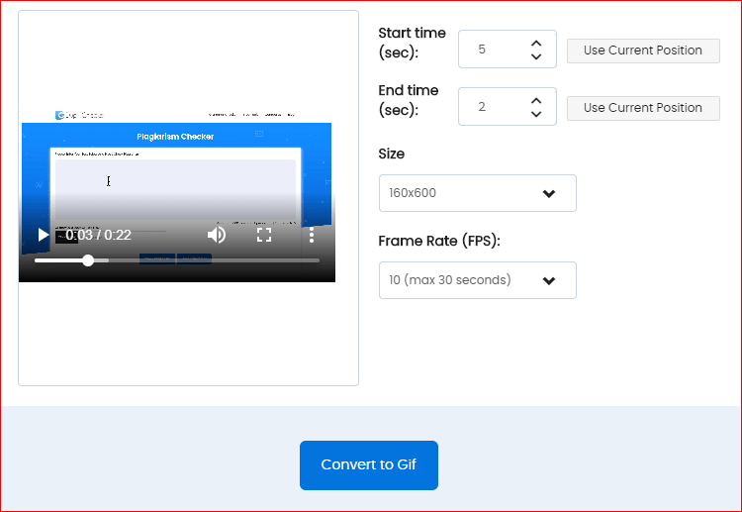Play the video preview
742x512 pixels.
[44, 235]
